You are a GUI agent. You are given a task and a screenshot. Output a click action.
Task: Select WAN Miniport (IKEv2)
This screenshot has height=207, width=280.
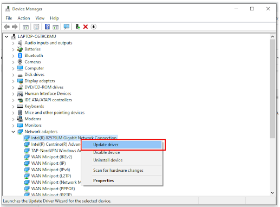tap(51, 157)
